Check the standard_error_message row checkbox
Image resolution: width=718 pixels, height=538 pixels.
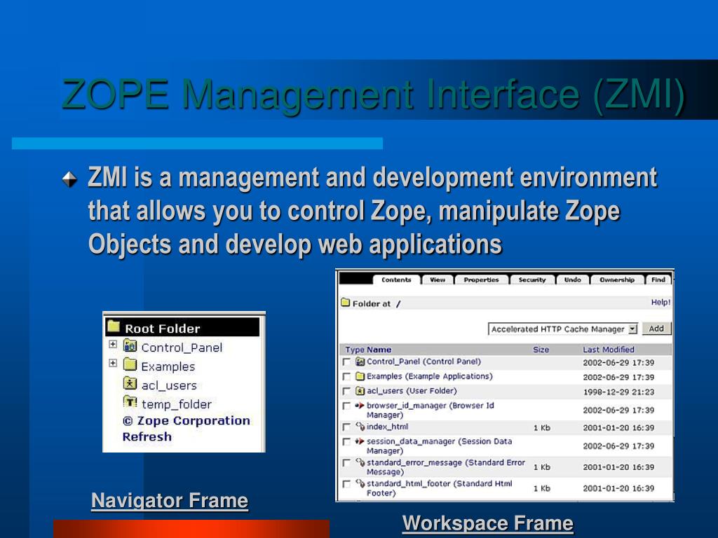coord(346,462)
